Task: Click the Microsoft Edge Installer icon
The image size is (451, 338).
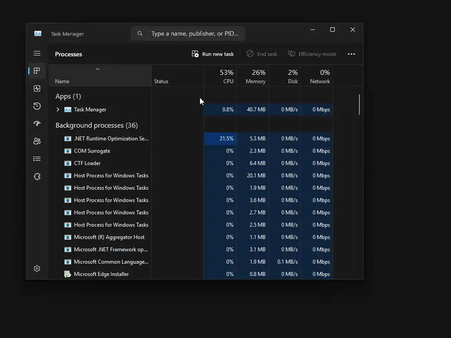Action: [x=67, y=274]
